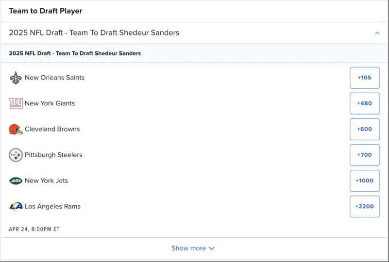Click the New York Jets logo
The image size is (389, 262).
16,180
